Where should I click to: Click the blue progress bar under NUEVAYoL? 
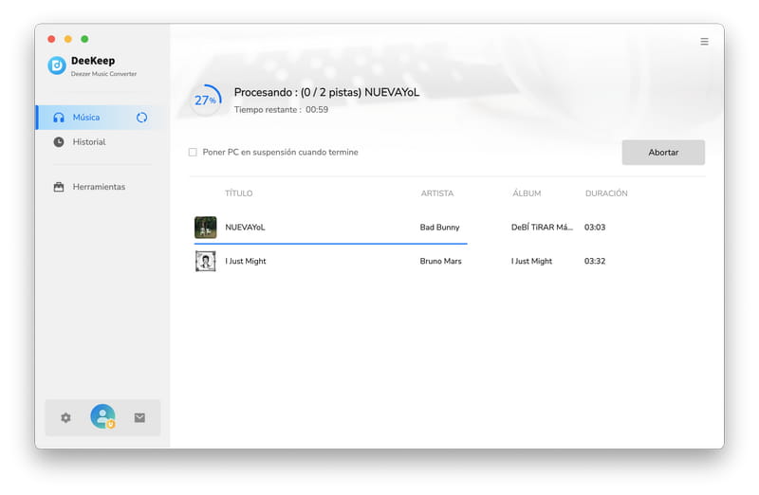click(330, 244)
